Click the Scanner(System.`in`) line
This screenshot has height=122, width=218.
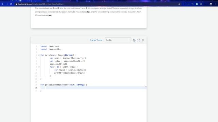(68, 58)
